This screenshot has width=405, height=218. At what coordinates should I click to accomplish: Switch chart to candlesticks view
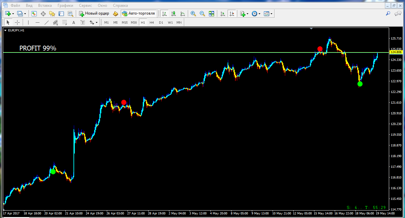click(174, 14)
